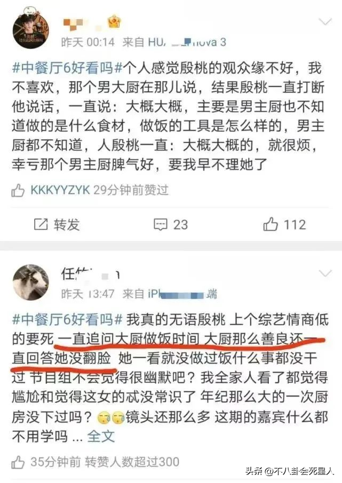Tap the repost icon labeled 转发
The image size is (342, 483).
[57, 224]
